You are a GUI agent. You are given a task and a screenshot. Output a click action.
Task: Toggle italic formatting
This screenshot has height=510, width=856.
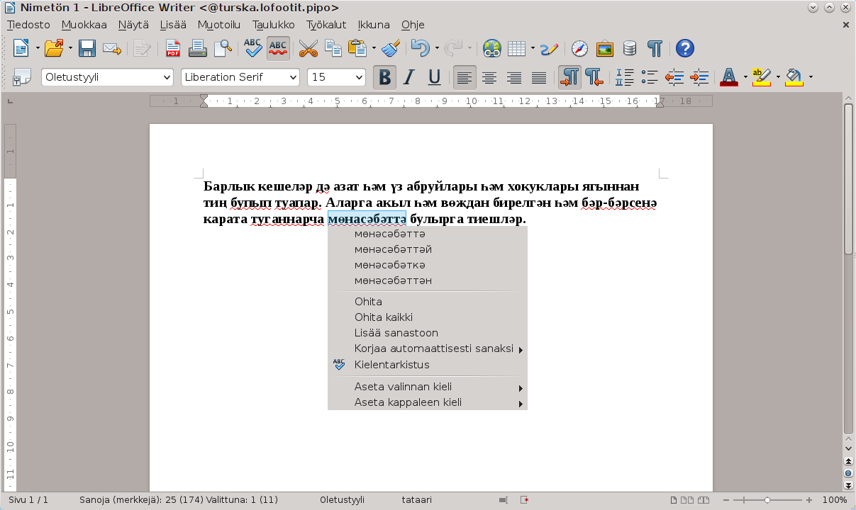click(x=409, y=77)
